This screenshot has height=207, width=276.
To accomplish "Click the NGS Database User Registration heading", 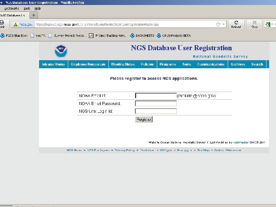I will coord(181,48).
